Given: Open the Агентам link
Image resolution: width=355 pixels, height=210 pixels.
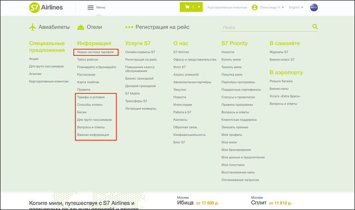Looking at the screenshot, I should [35, 74].
